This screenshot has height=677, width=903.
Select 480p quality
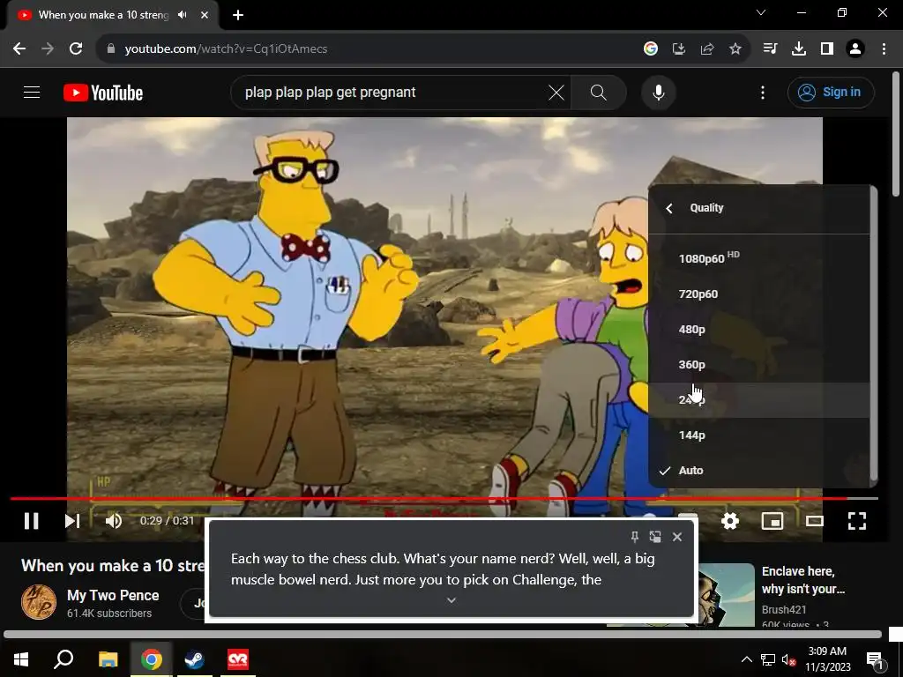pos(759,330)
